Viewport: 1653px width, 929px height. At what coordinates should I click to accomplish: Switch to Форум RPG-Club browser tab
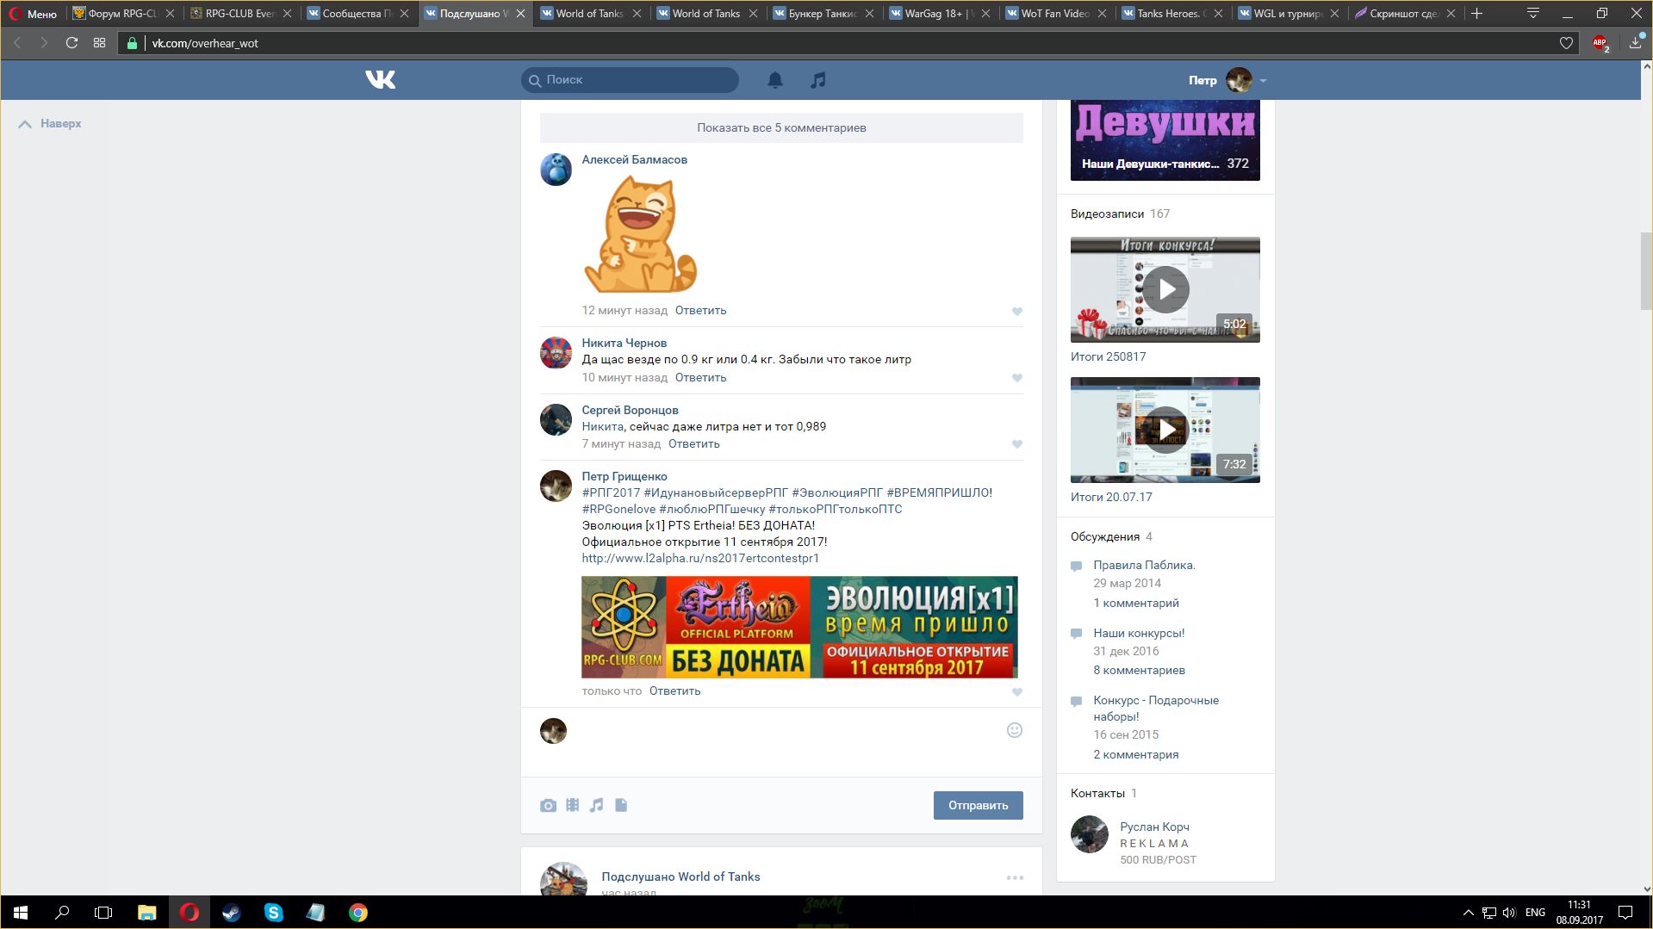point(122,13)
